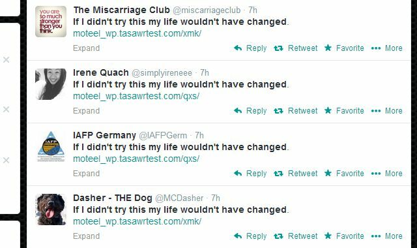The image size is (417, 248).
Task: Expand Irene Quach's tweet
Action: 87,111
